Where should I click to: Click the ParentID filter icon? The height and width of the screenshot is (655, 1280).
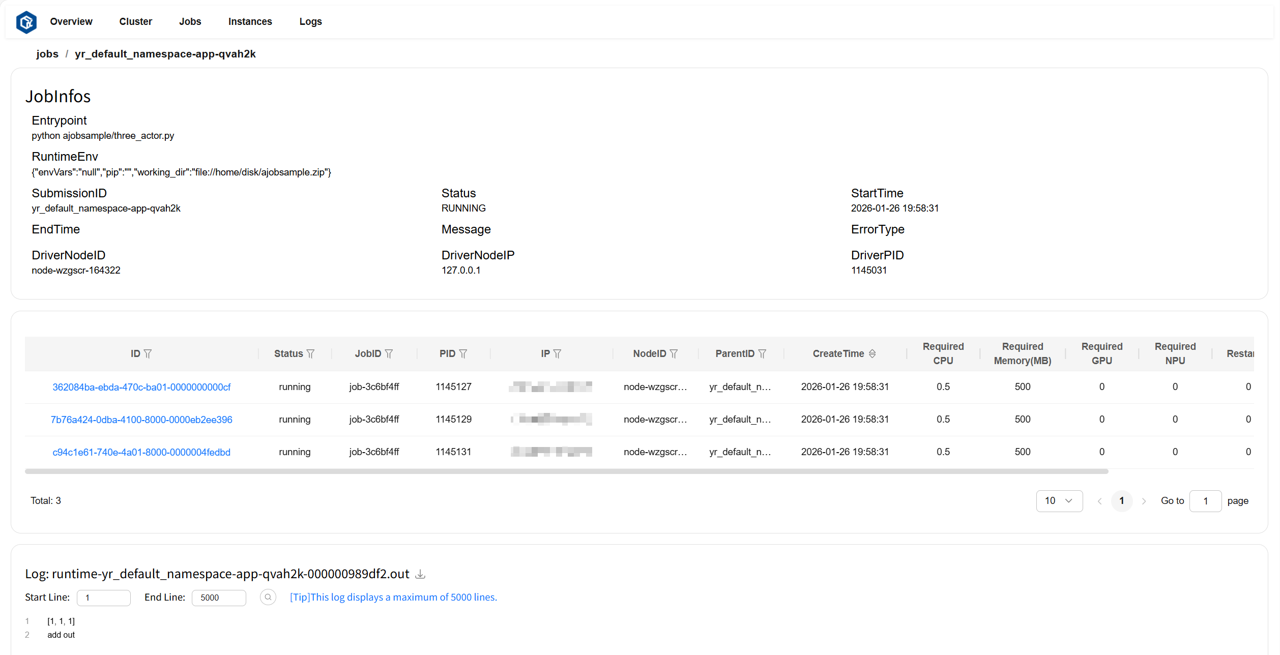click(762, 353)
